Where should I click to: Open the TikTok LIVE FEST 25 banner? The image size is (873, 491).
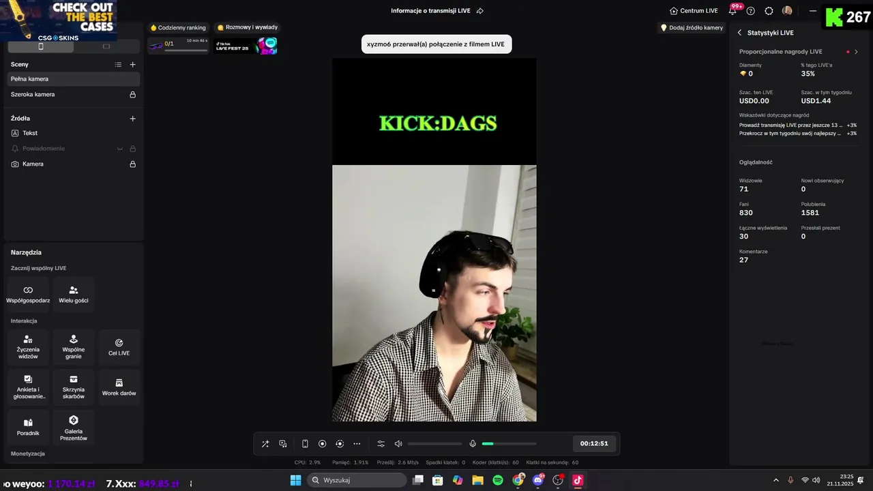246,46
